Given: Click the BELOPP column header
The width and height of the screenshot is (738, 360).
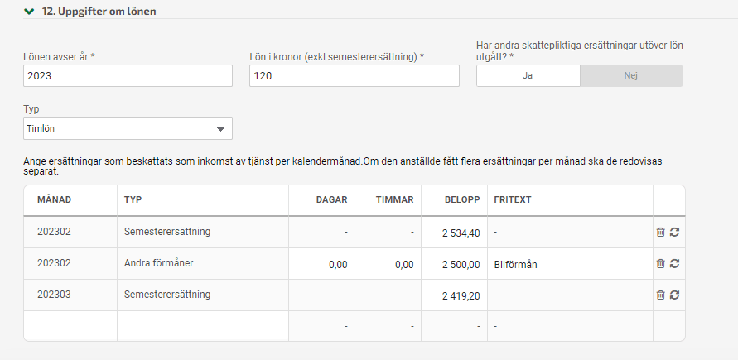Looking at the screenshot, I should tap(462, 199).
